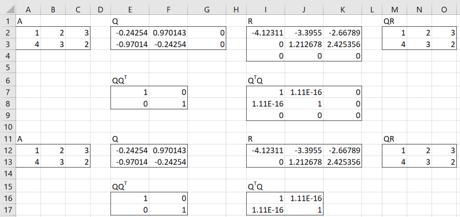The height and width of the screenshot is (217, 460).
Task: Select the row 1 header
Action: (x=7, y=21)
